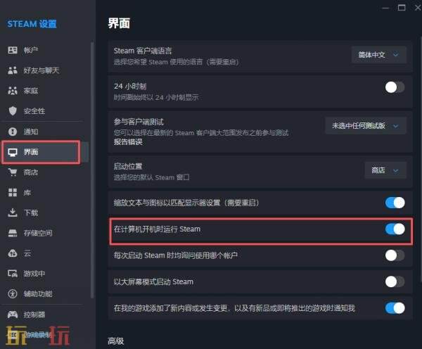Click the 辅助功能 accessibility icon
422x349 pixels.
click(x=13, y=294)
